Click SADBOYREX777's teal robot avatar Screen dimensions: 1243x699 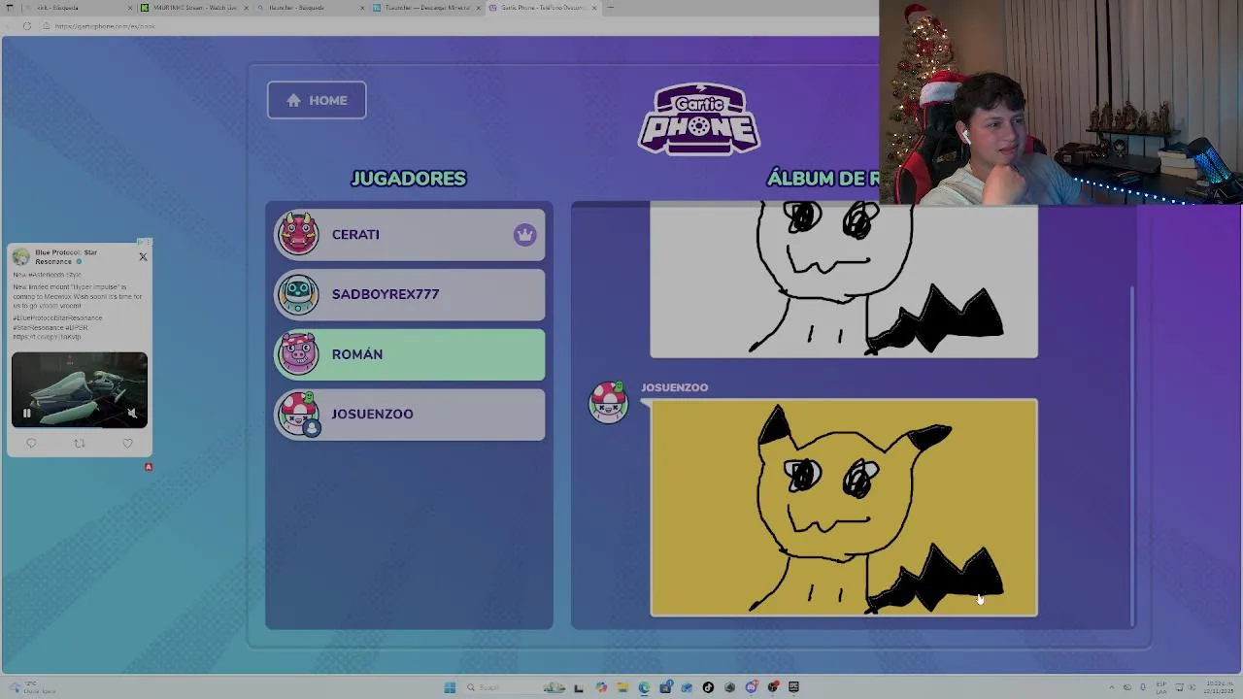pos(298,294)
